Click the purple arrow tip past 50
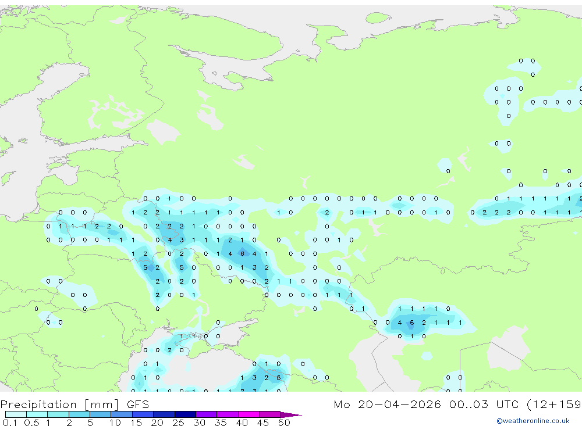The width and height of the screenshot is (582, 426). (290, 414)
